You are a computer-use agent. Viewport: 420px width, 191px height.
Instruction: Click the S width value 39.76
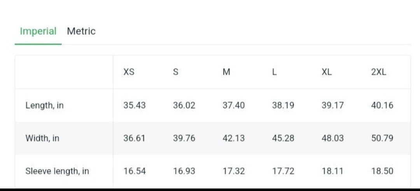(184, 138)
